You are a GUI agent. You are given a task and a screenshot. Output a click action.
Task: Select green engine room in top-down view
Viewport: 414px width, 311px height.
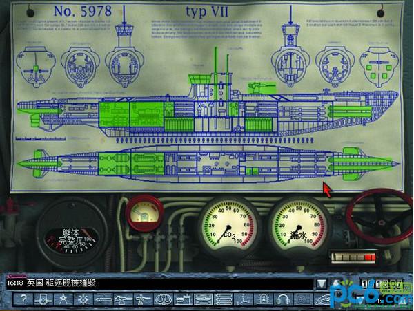pyautogui.click(x=131, y=164)
